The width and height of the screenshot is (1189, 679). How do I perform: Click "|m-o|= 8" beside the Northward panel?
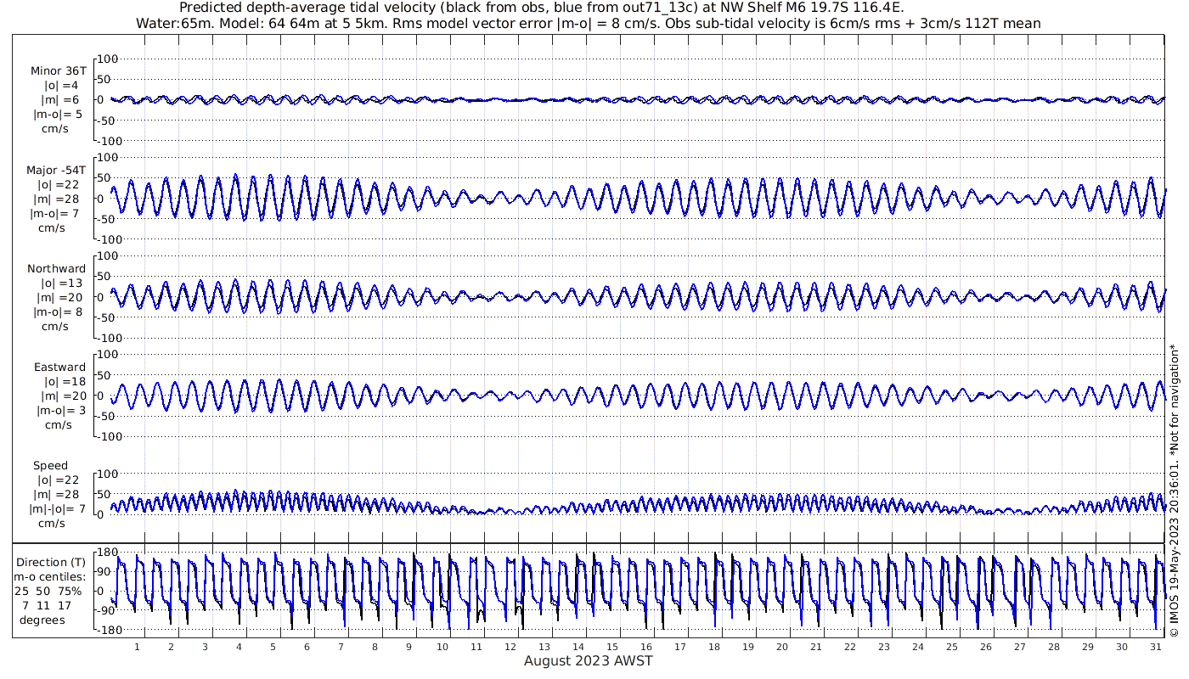(58, 311)
